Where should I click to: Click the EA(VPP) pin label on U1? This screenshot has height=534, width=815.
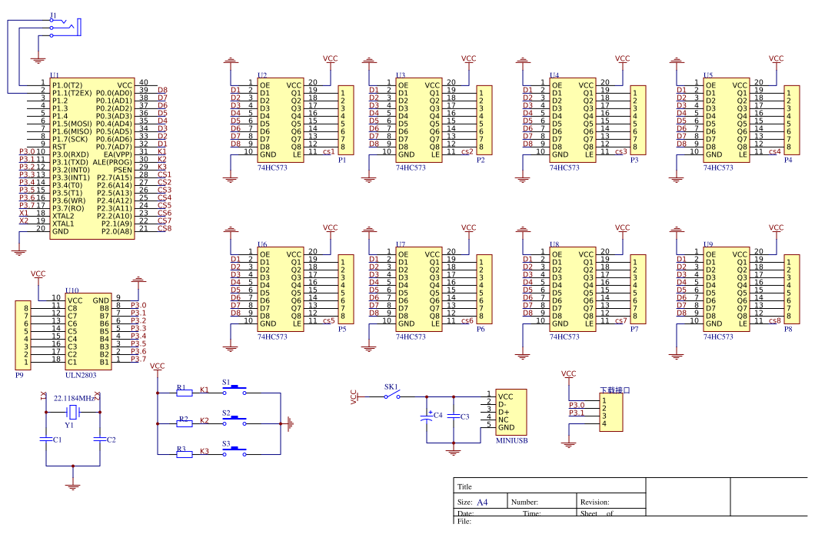coord(118,154)
